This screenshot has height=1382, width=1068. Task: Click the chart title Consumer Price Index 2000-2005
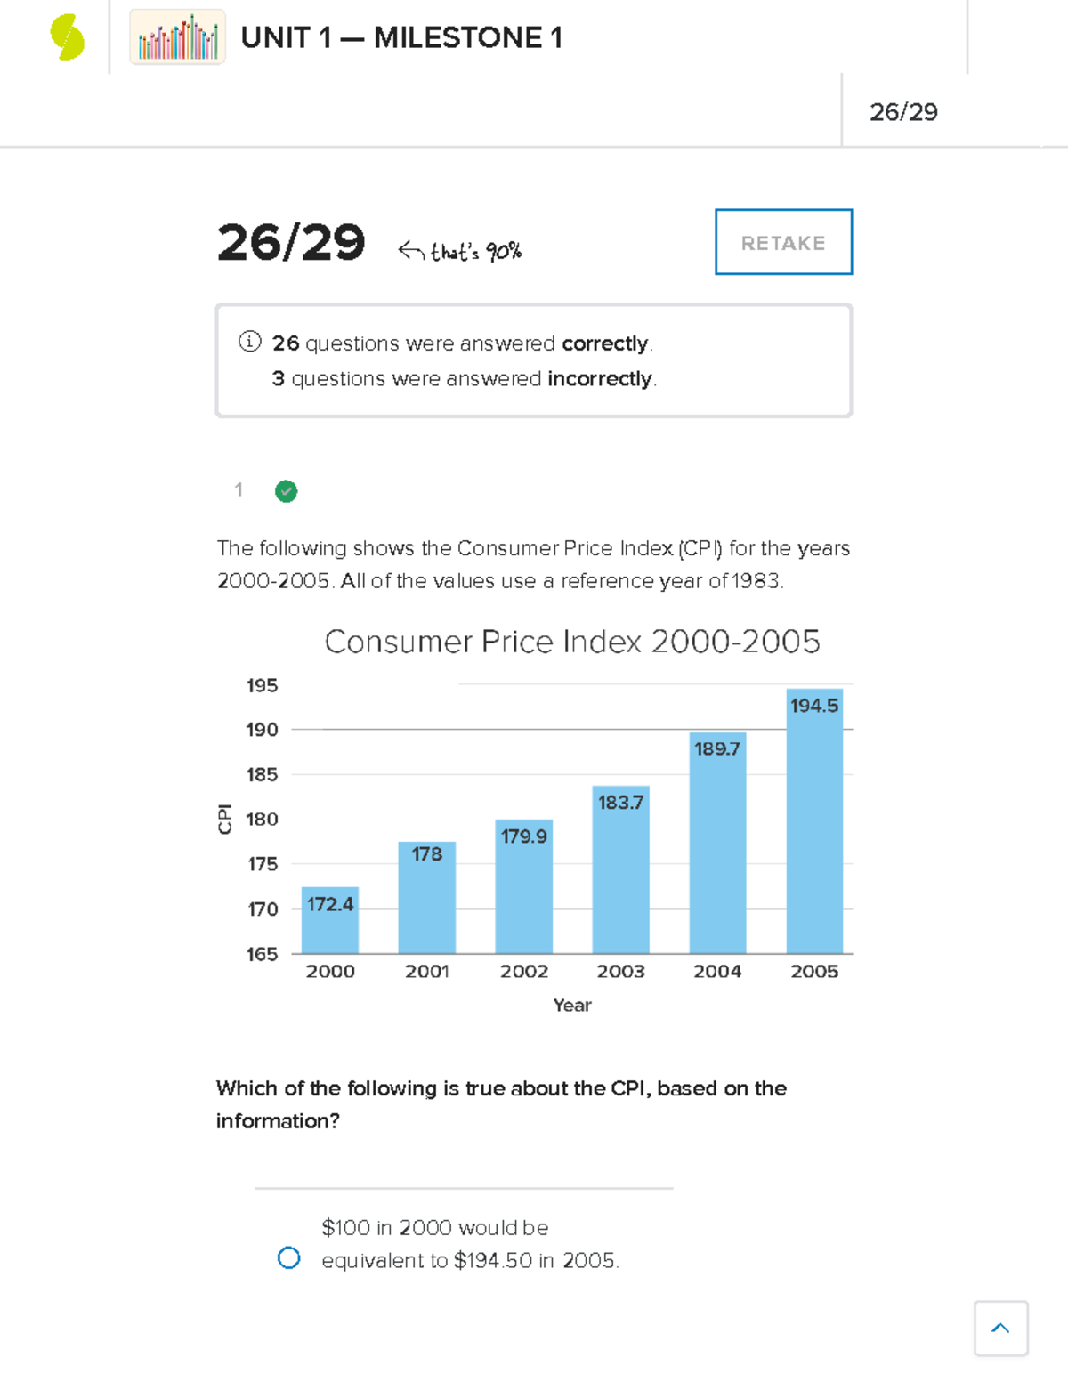coord(572,642)
